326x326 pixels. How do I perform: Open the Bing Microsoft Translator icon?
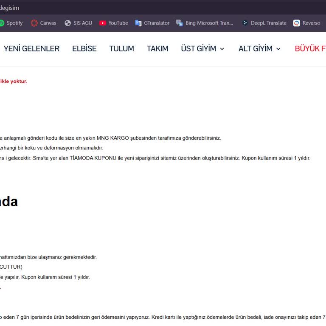point(180,23)
